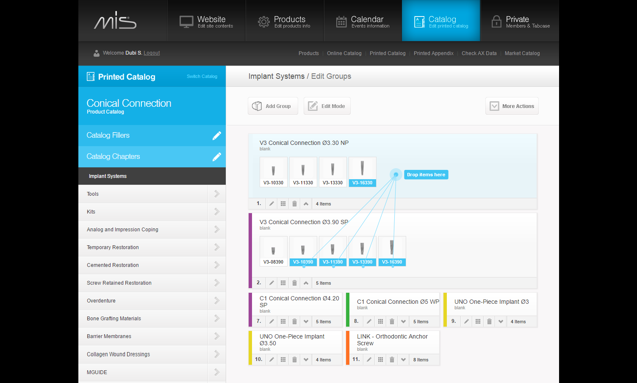The image size is (637, 383).
Task: Open Printed Catalog submenu link
Action: tap(388, 53)
